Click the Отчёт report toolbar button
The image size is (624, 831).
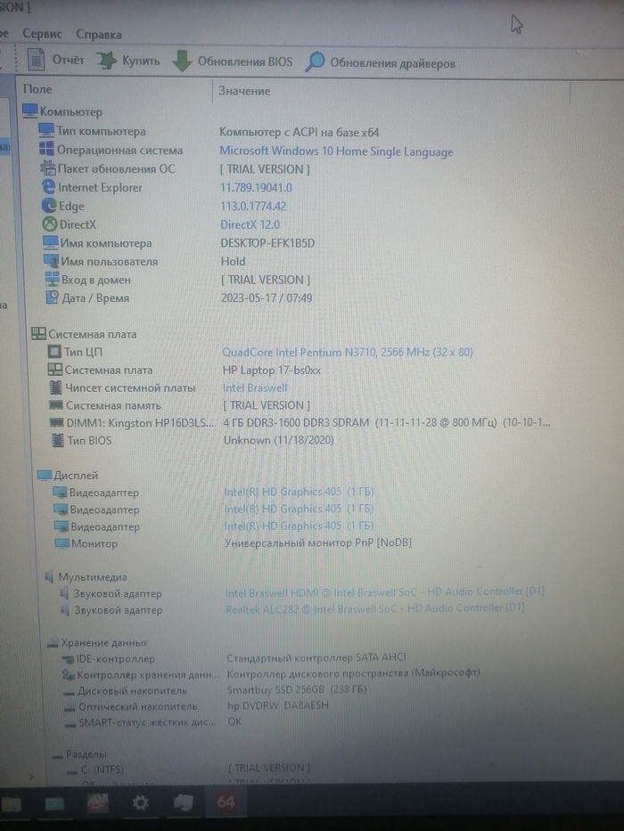[x=55, y=60]
